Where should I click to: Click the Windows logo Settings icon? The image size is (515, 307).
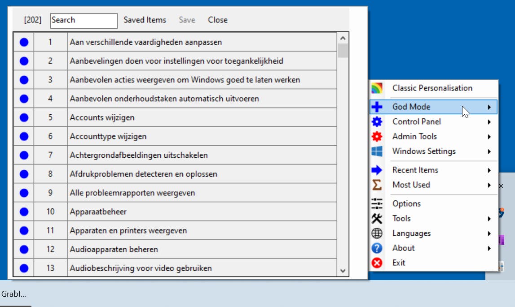click(377, 151)
